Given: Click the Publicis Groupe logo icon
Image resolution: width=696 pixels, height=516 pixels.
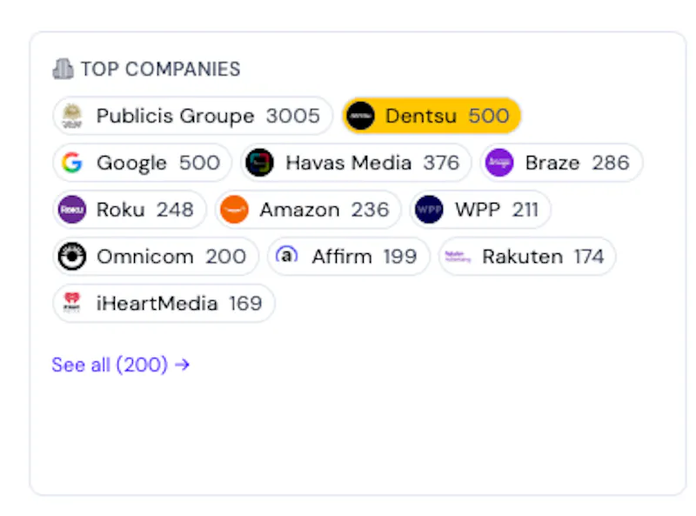Looking at the screenshot, I should coord(72,116).
